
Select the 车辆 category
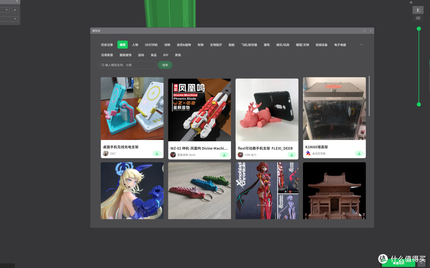click(x=200, y=45)
